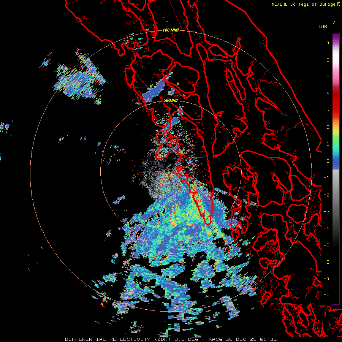
Task: Click the 4 value on color scale
Action: (x=328, y=93)
